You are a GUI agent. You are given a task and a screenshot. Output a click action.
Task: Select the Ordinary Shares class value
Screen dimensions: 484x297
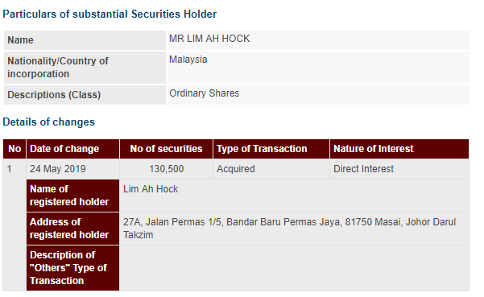(x=204, y=93)
